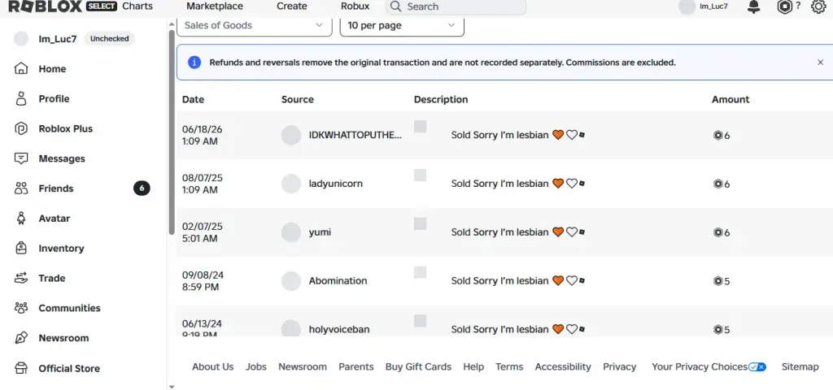Open Trade in the sidebar

[51, 278]
